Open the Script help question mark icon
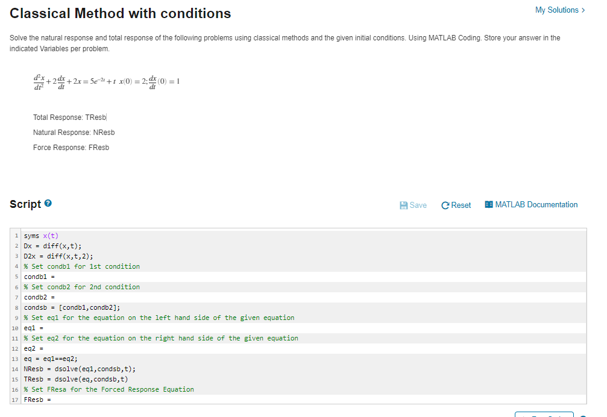This screenshot has height=417, width=607. (48, 203)
